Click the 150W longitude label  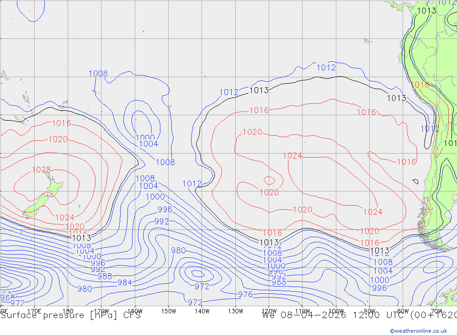point(169,311)
